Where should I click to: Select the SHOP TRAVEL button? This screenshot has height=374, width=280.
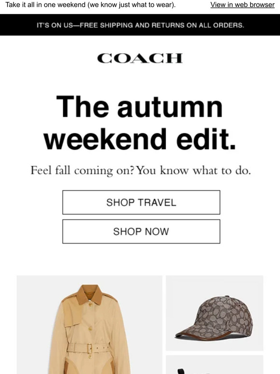tap(141, 202)
